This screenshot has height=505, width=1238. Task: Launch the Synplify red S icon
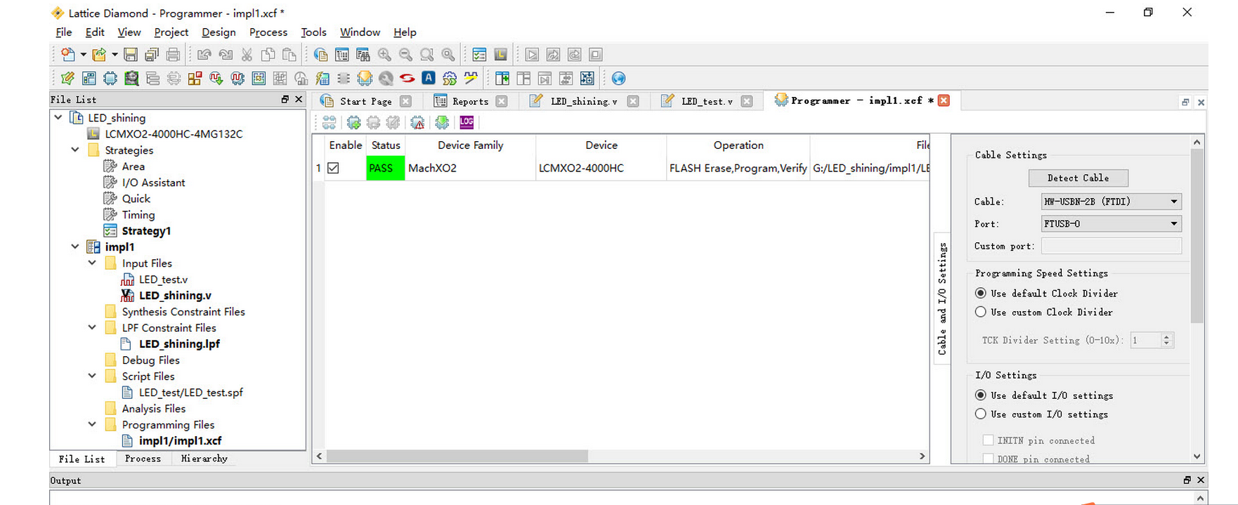pos(407,78)
